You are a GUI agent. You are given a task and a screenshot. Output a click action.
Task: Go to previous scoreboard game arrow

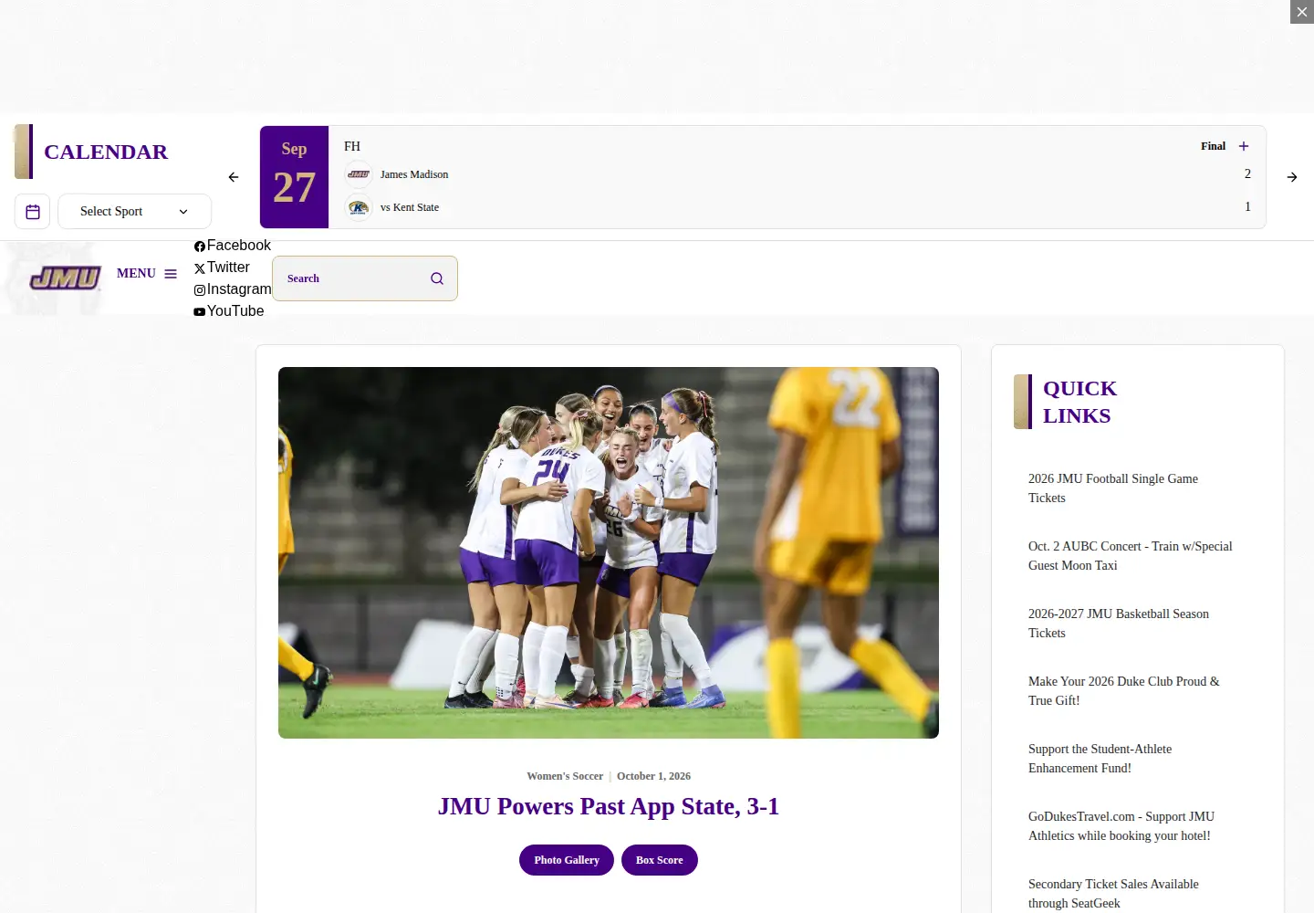tap(234, 177)
